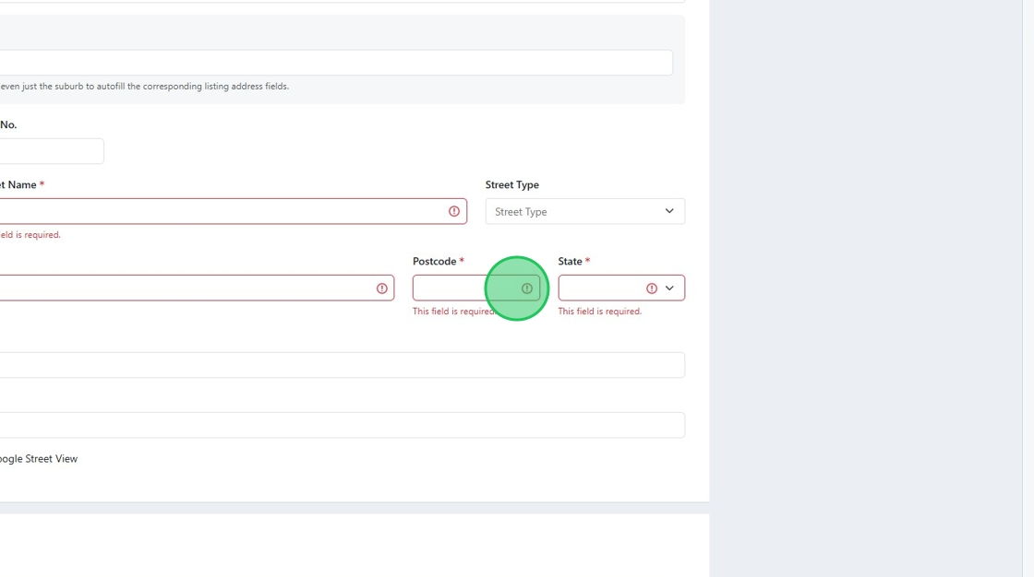This screenshot has width=1034, height=577.
Task: Click the wide field left of Postcode
Action: tap(185, 288)
